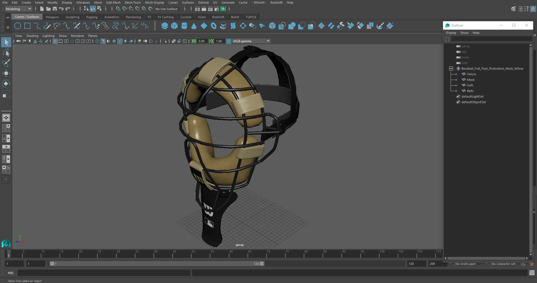Select the Paint Selection tool

pyautogui.click(x=6, y=63)
